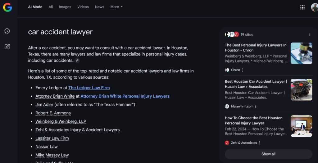Click the crashed car thumbnail
This screenshot has height=163, width=318.
coord(301,90)
